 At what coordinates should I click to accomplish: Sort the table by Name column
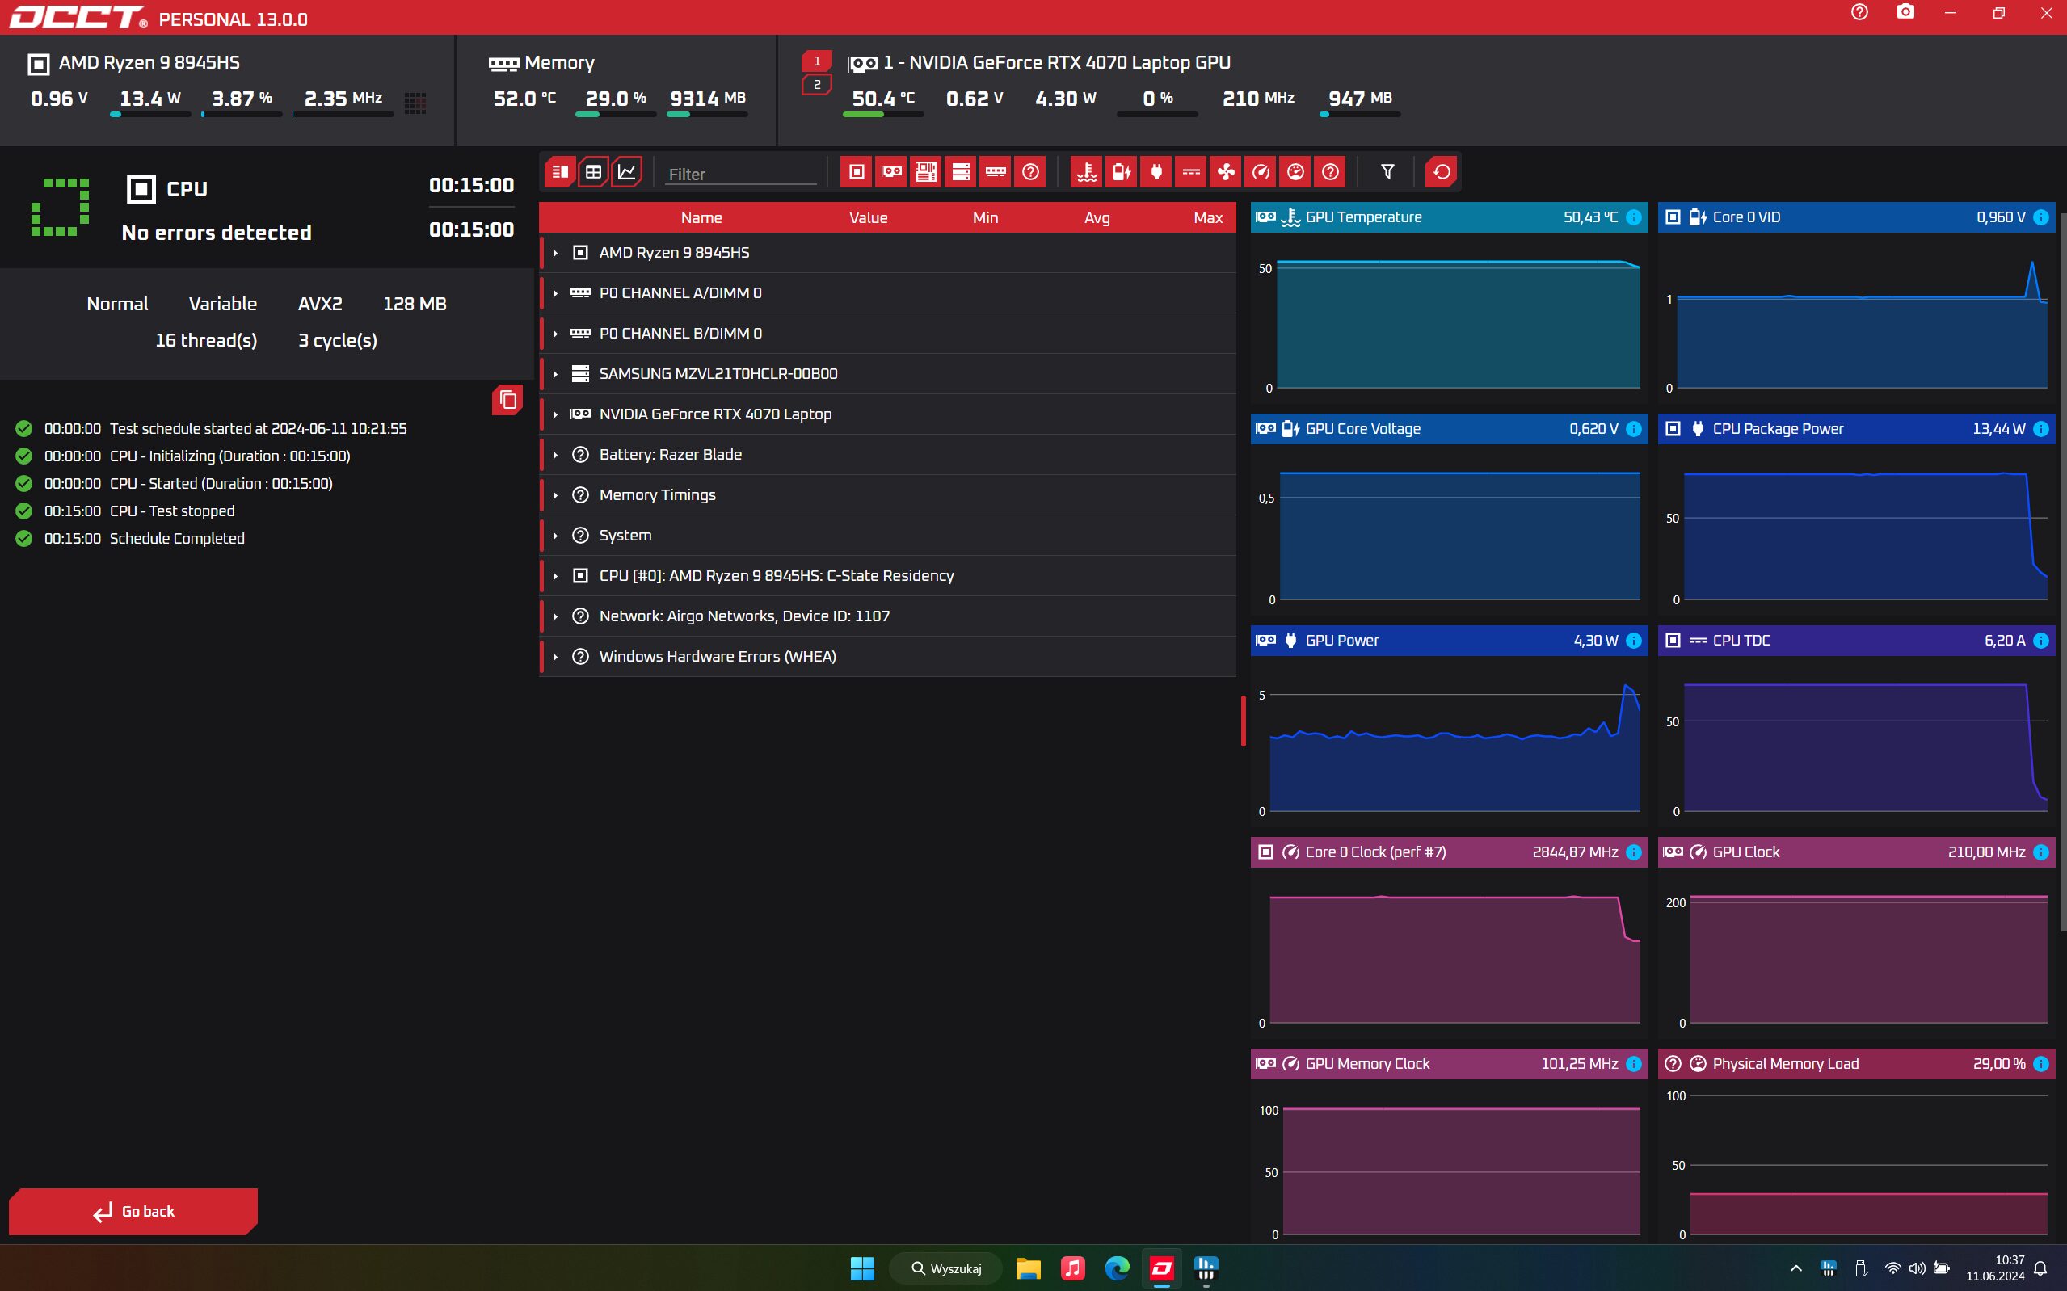701,218
